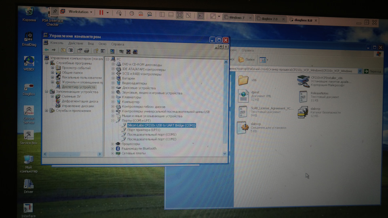Image resolution: width=388 pixels, height=218 pixels.
Task: Select Дефрагментация диска in left tree
Action: tap(80, 101)
